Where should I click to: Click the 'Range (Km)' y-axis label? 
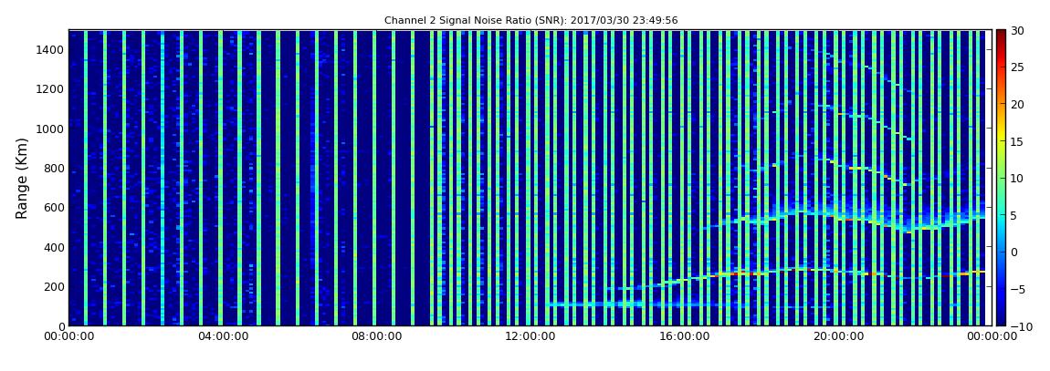(22, 179)
